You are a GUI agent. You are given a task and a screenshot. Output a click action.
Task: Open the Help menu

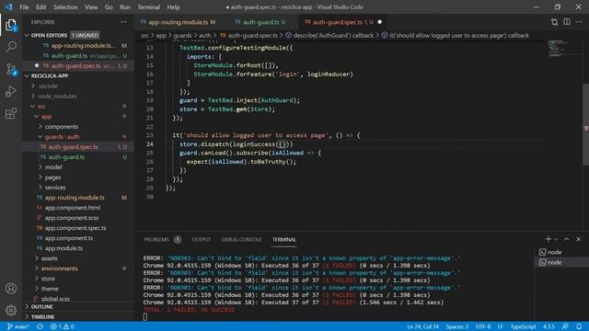[173, 7]
